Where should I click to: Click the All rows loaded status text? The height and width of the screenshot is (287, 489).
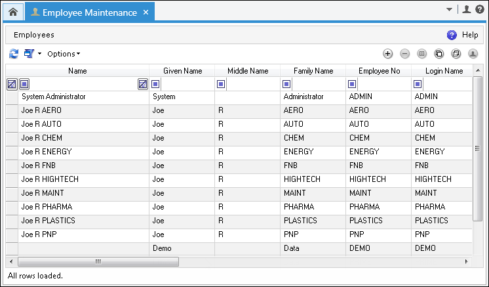[x=35, y=276]
